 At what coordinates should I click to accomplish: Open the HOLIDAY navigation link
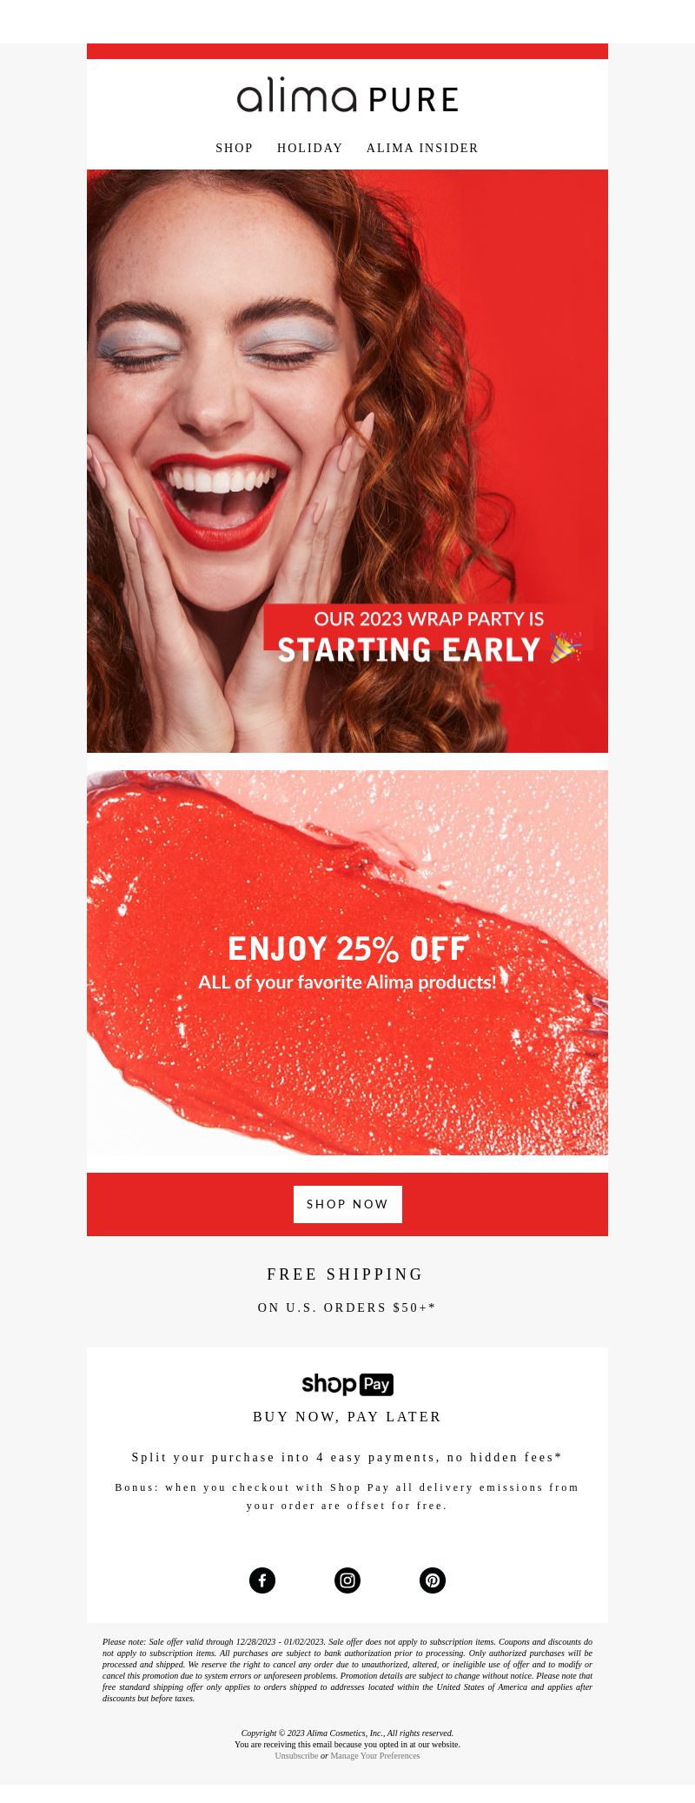coord(310,149)
